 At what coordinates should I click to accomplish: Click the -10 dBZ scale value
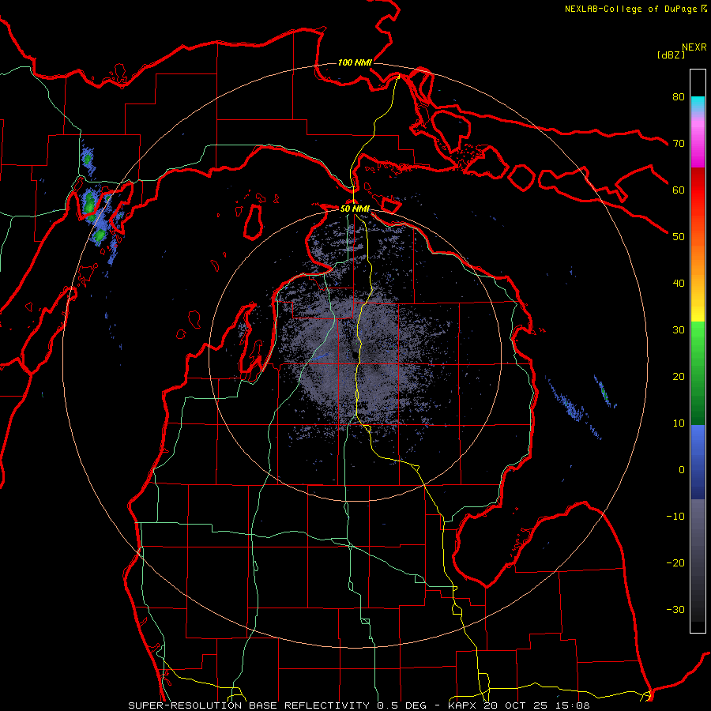(675, 517)
